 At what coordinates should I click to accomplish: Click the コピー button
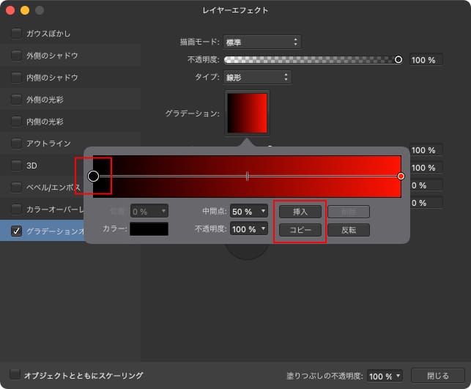pos(300,229)
